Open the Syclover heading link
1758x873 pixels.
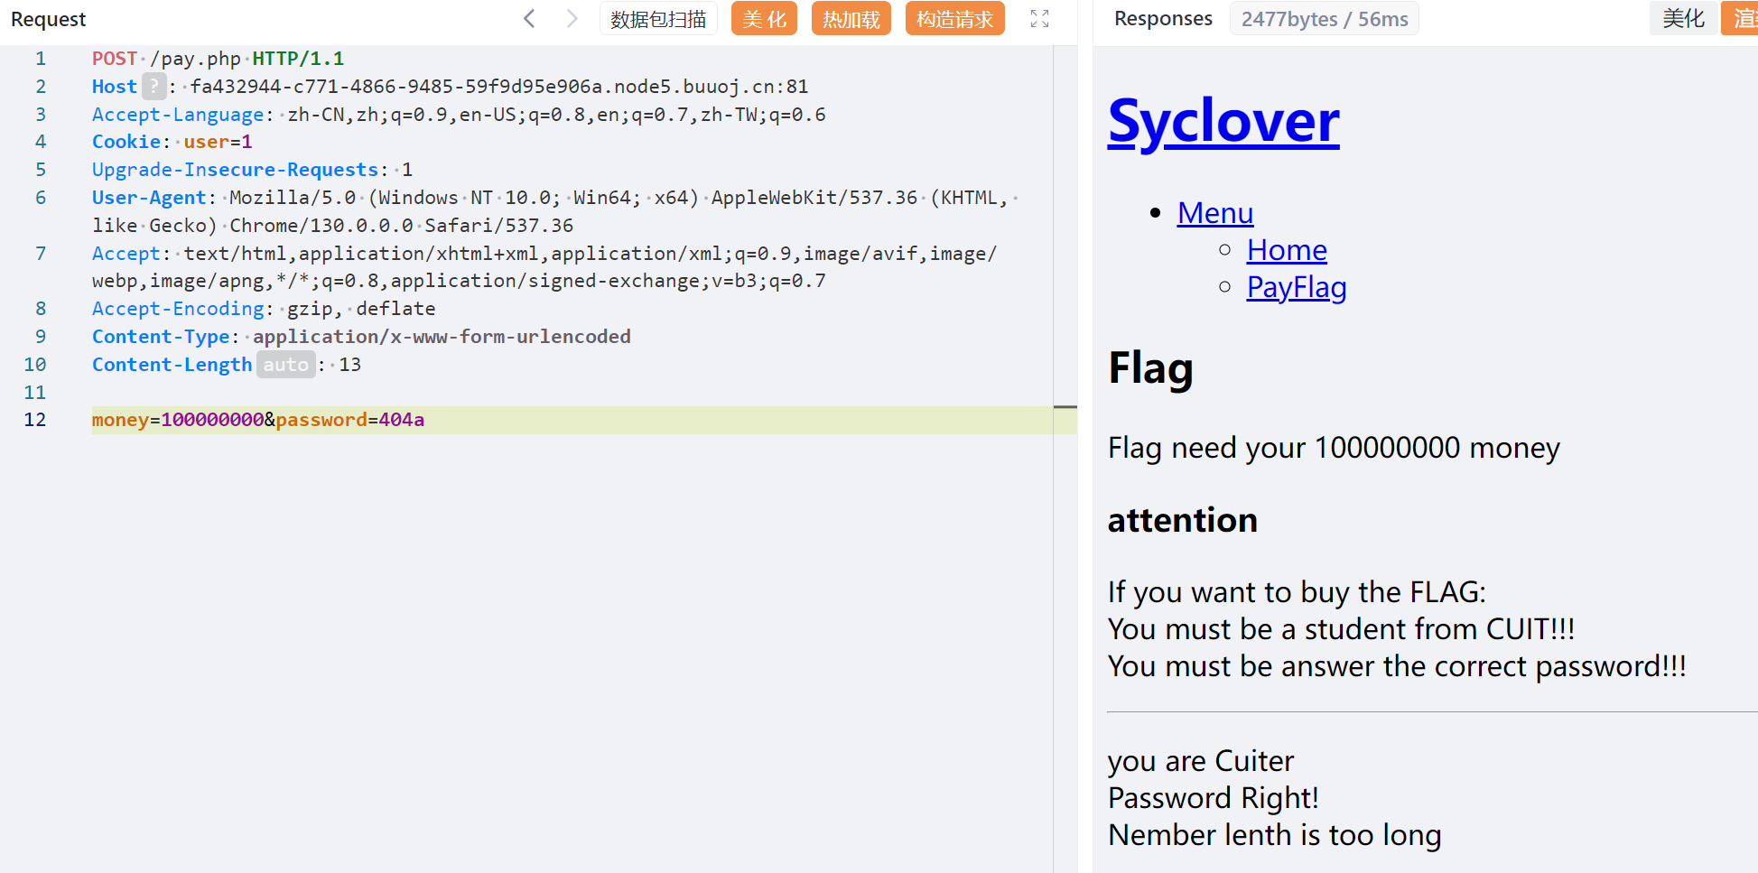click(x=1223, y=121)
